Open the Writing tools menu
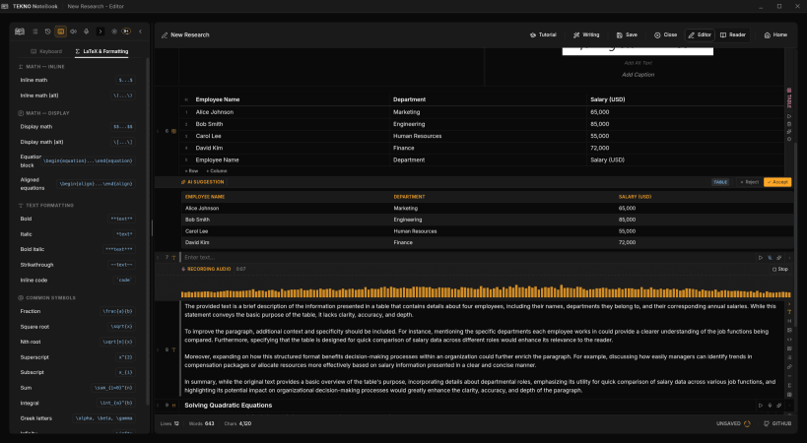807x443 pixels. (586, 34)
